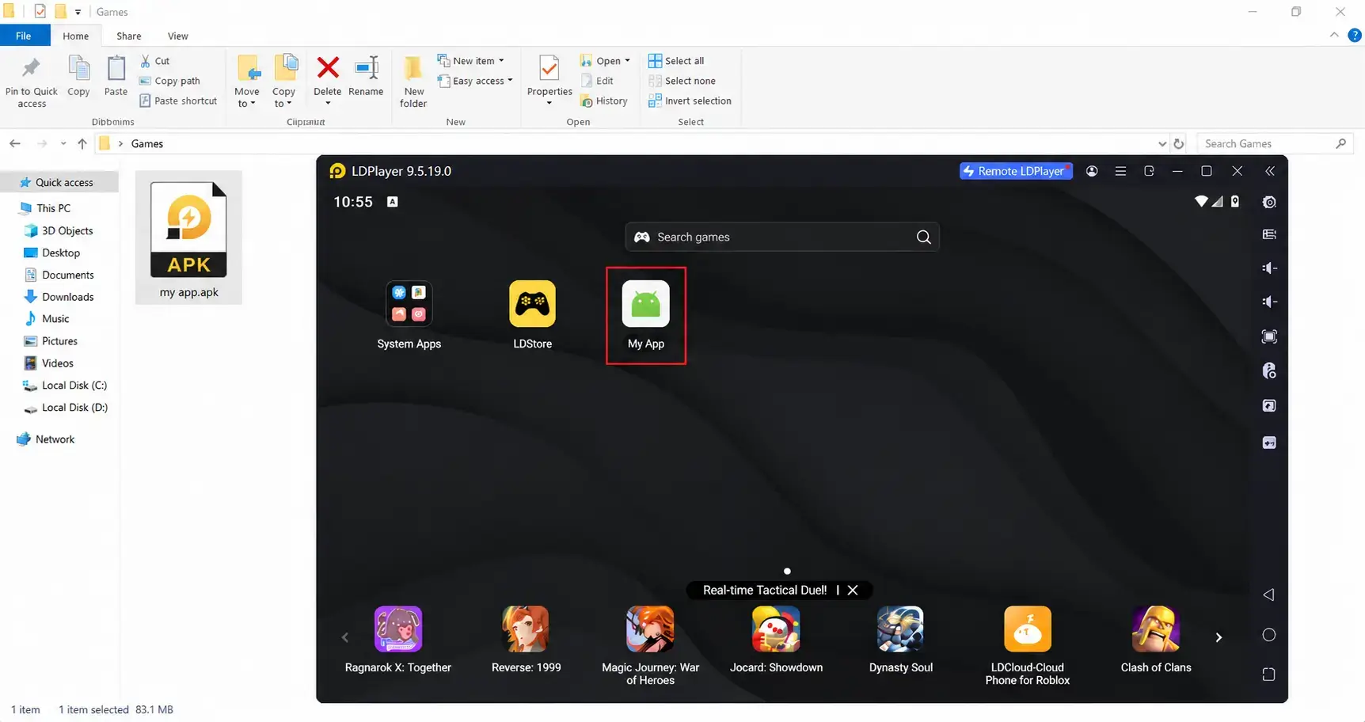
Task: Open the keyboard mapping icon in LDPlayer sidebar
Action: point(1269,234)
